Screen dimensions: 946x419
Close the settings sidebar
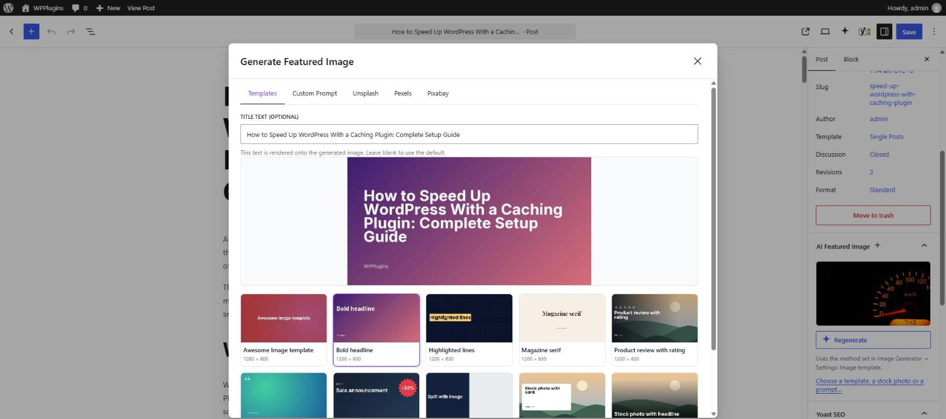point(927,59)
